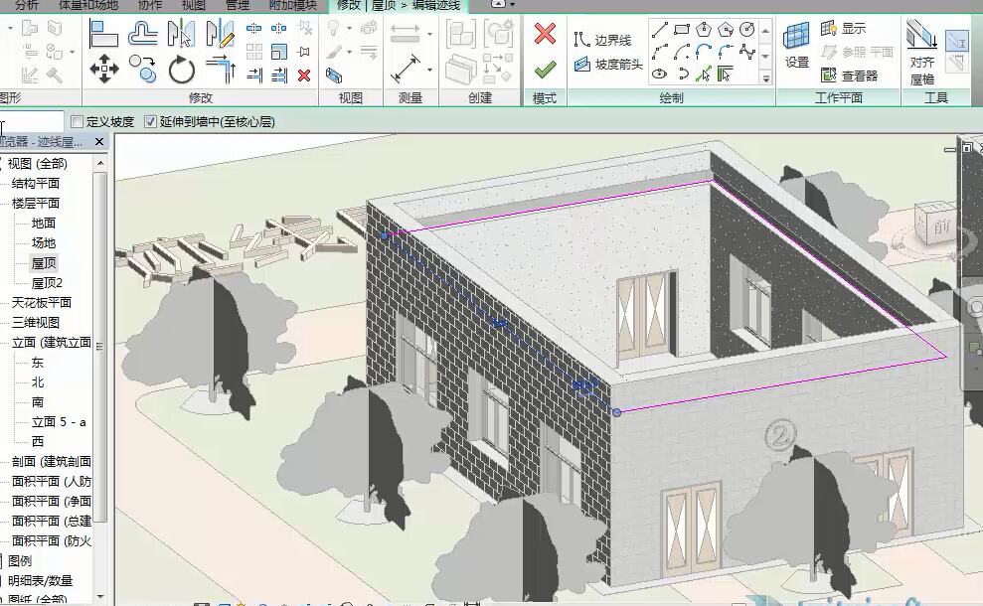Image resolution: width=983 pixels, height=606 pixels.
Task: Open the 查看器 work plane viewer
Action: (x=850, y=76)
